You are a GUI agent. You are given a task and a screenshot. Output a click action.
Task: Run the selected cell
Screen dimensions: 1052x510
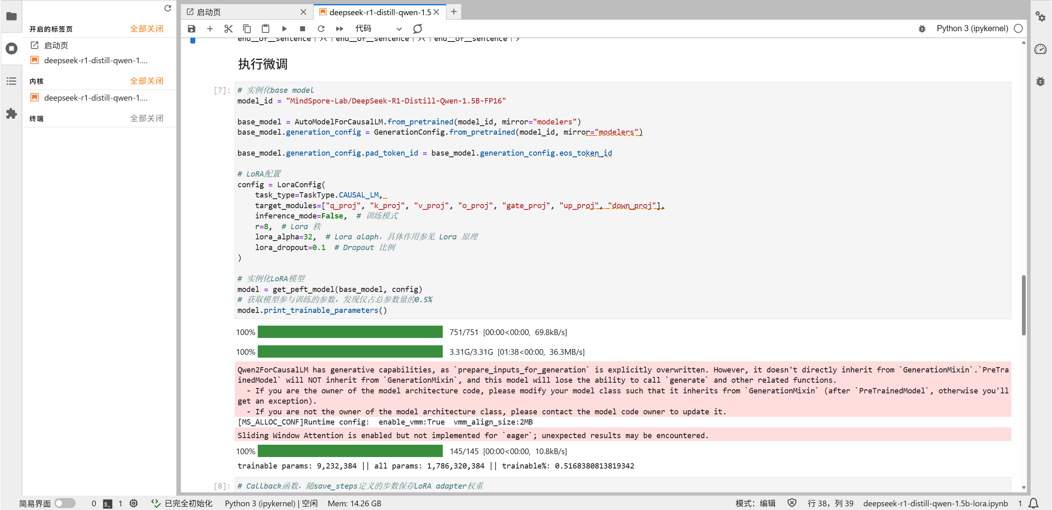tap(284, 29)
